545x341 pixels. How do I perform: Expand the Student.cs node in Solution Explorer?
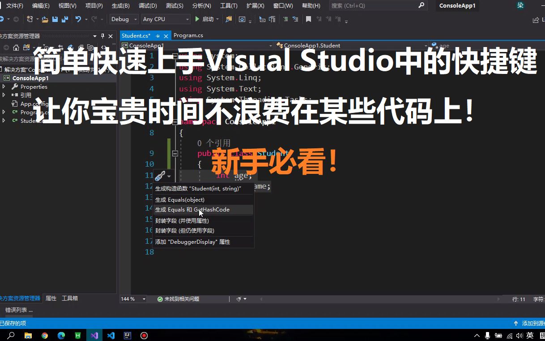(4, 120)
